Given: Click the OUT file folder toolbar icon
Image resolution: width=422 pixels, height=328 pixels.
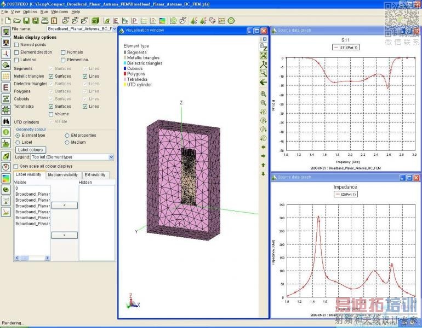Looking at the screenshot, I should (x=183, y=21).
